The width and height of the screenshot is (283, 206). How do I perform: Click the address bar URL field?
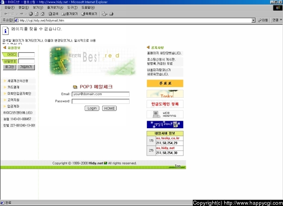(x=135, y=20)
